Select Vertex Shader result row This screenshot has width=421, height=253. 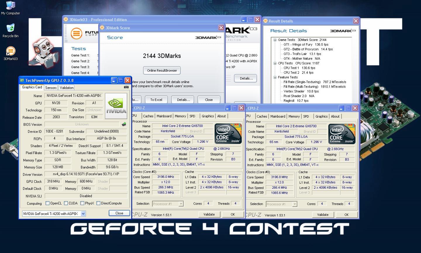(301, 91)
